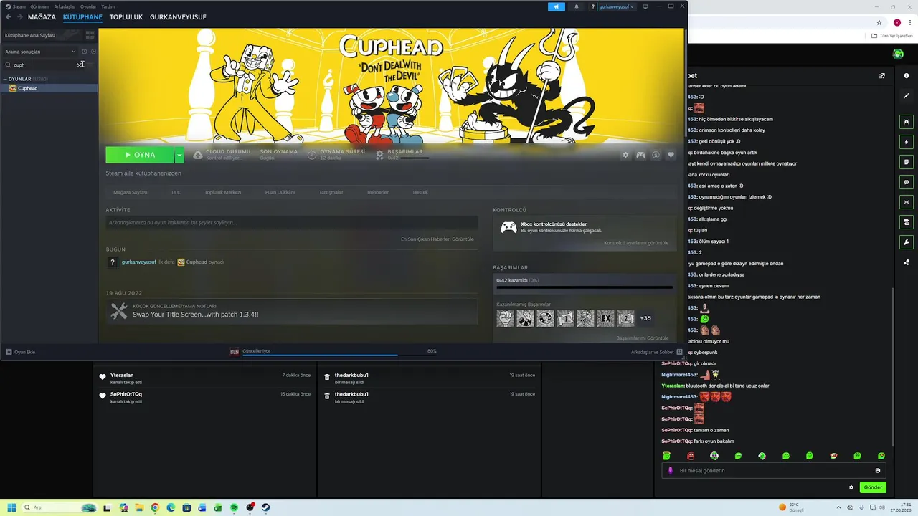Open the GURKANVEYUSUF profile tab

click(x=178, y=16)
